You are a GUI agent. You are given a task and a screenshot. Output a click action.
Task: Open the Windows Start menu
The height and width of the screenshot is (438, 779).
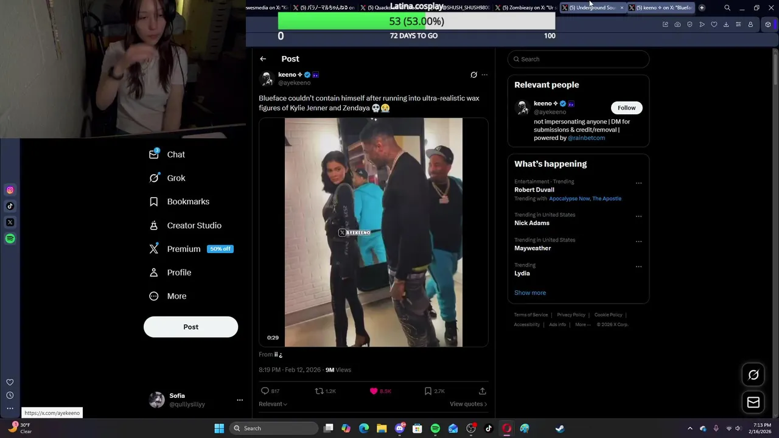(x=219, y=428)
